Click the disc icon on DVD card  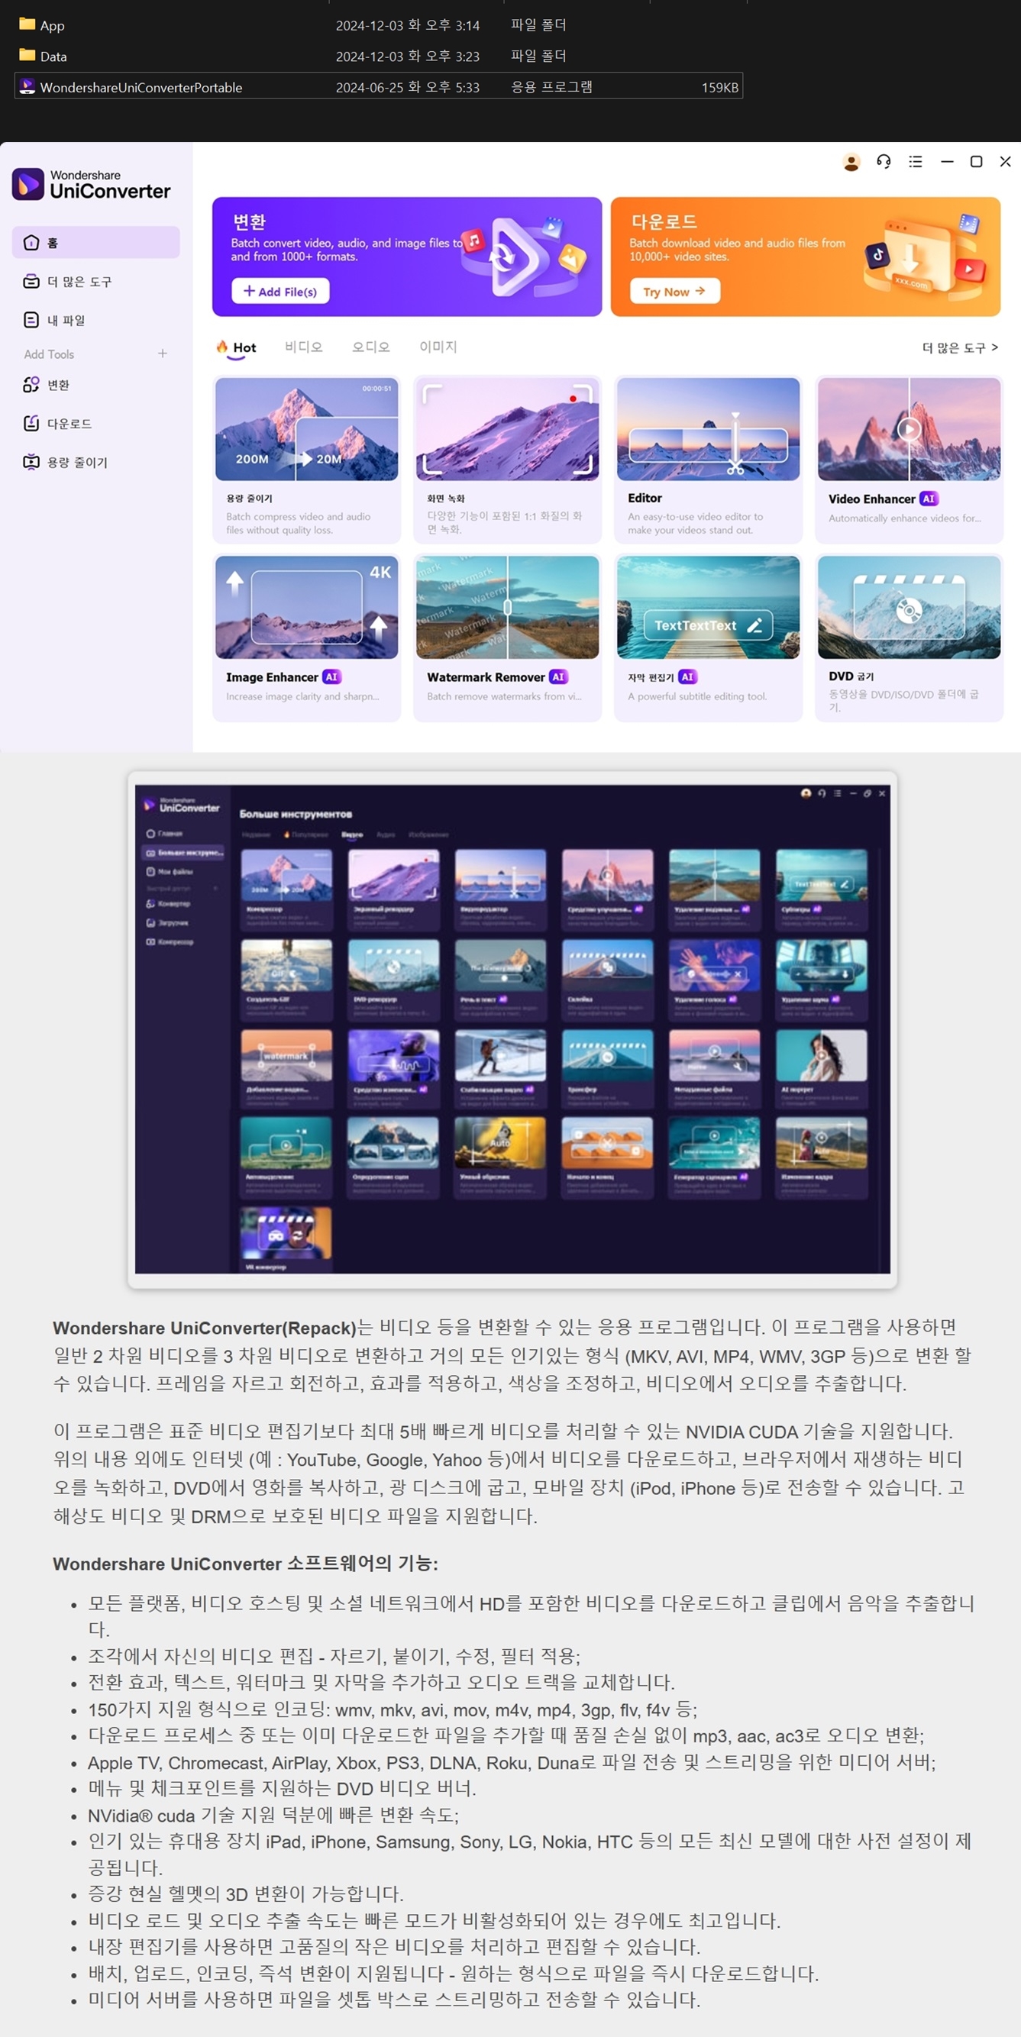click(909, 611)
